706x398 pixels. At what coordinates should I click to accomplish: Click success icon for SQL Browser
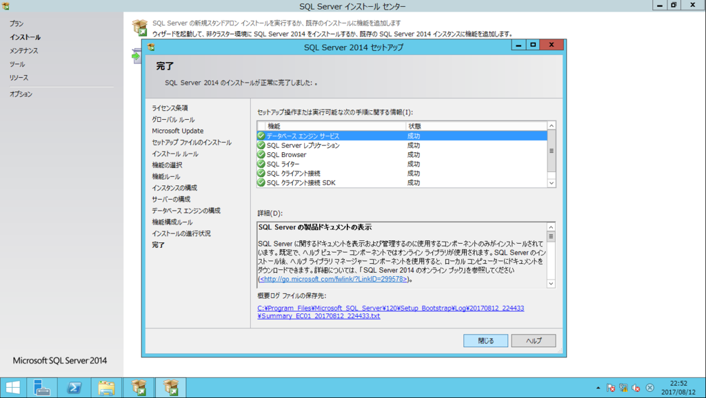pyautogui.click(x=261, y=154)
